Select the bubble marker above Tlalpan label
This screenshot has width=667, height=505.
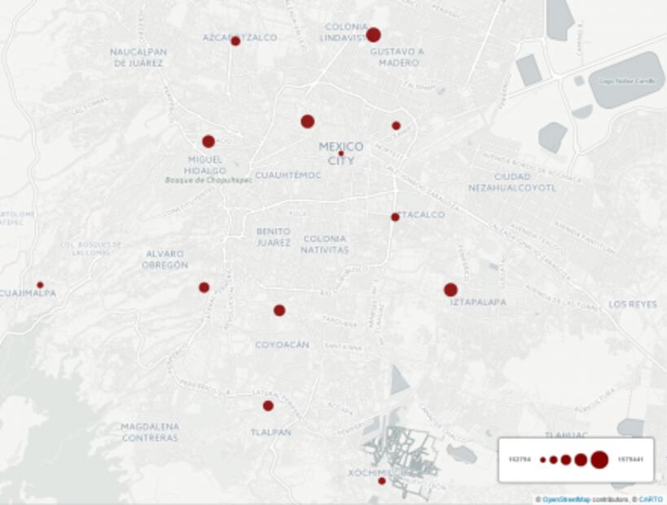click(268, 406)
